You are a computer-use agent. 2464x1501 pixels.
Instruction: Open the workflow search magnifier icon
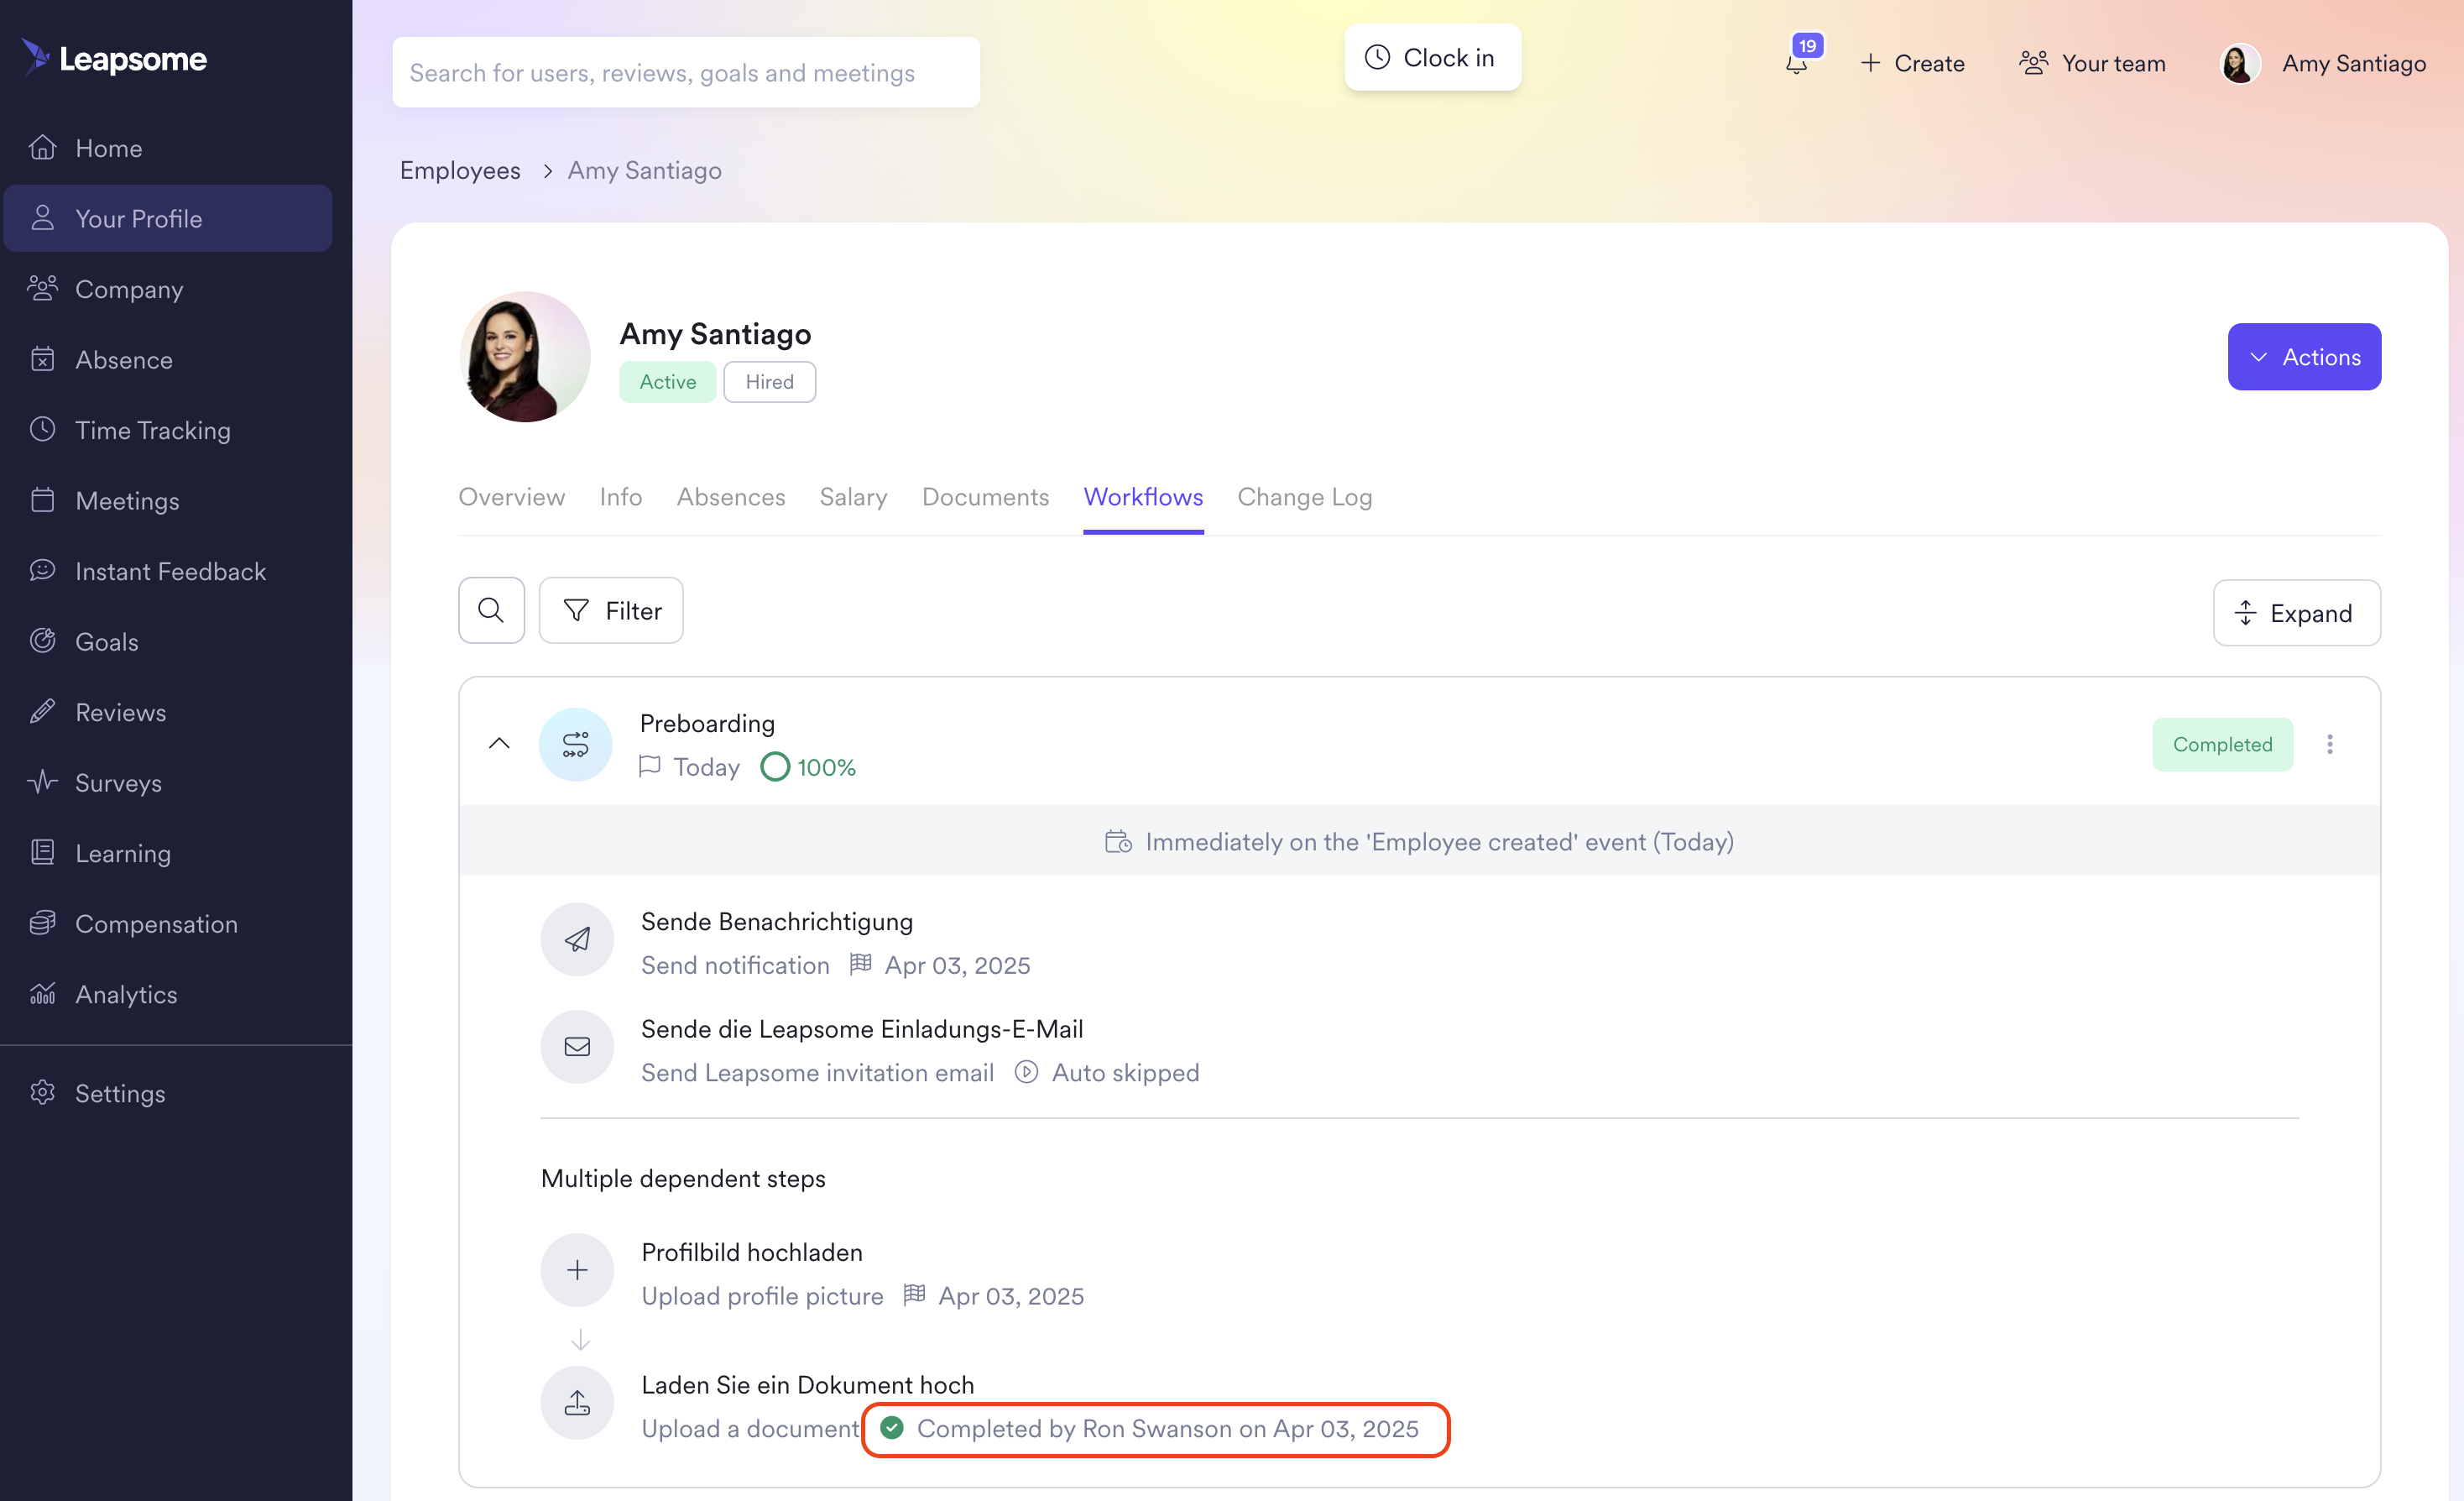click(x=491, y=610)
